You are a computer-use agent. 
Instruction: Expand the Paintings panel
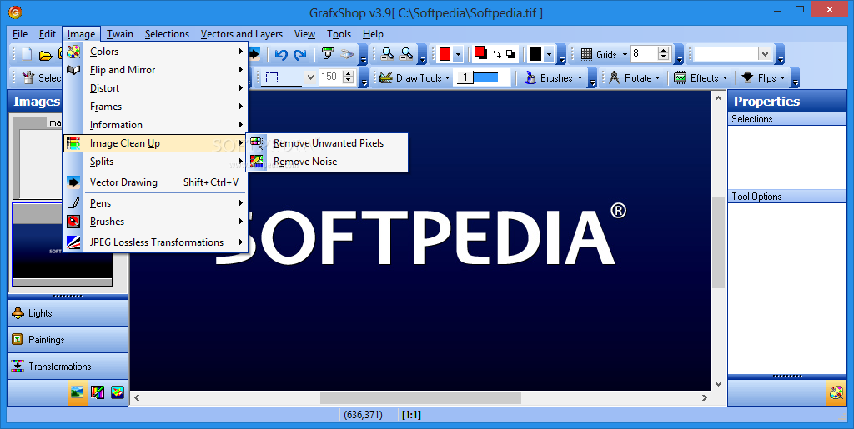click(x=68, y=339)
